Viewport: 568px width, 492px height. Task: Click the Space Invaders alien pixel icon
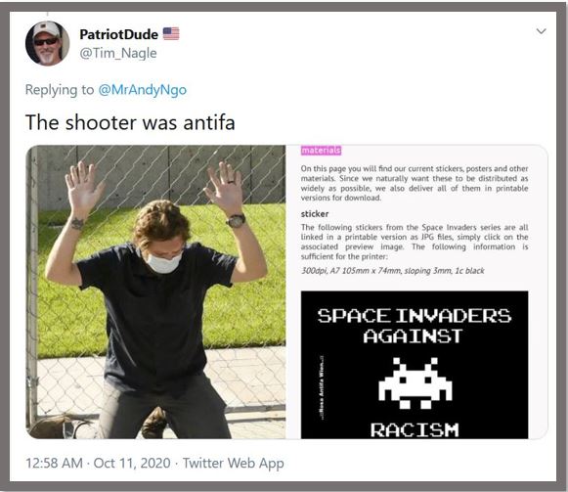pyautogui.click(x=415, y=382)
